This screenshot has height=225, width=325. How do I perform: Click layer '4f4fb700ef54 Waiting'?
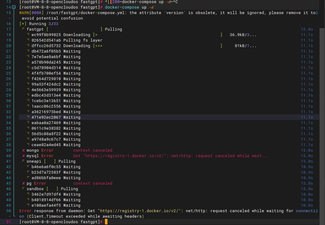pyautogui.click(x=56, y=73)
